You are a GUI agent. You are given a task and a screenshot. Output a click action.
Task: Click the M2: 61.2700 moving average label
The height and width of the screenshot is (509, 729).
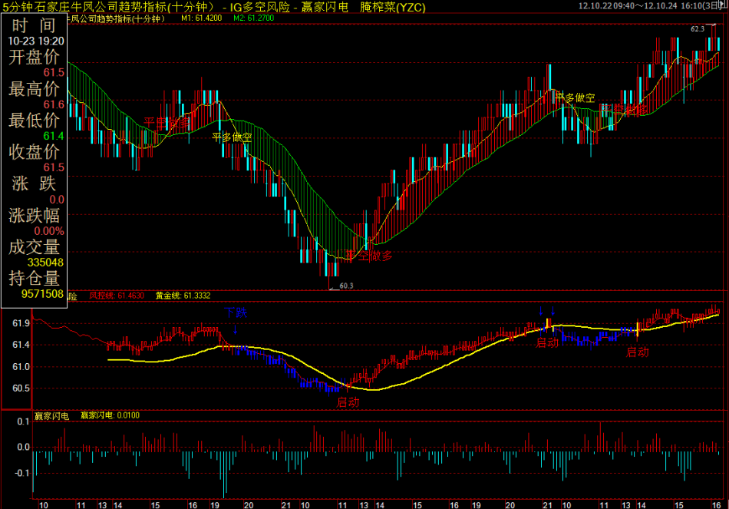(x=255, y=17)
